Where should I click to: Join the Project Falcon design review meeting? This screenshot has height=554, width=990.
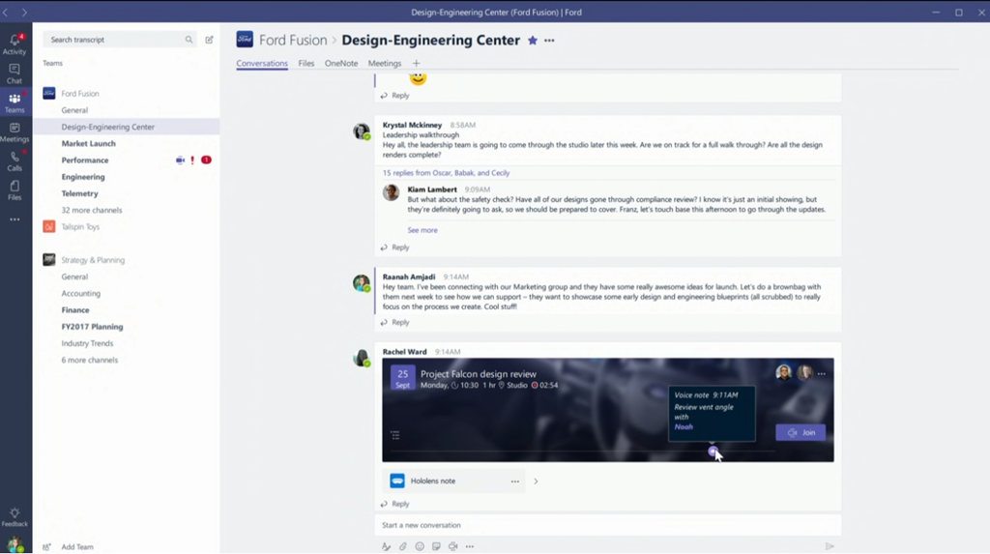801,432
